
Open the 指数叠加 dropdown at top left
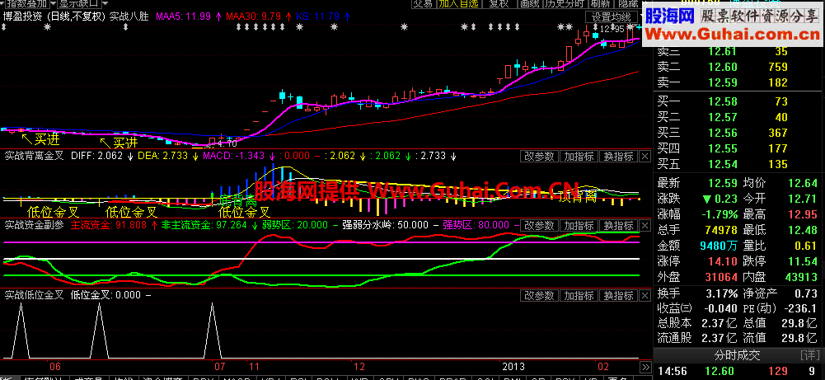[26, 3]
